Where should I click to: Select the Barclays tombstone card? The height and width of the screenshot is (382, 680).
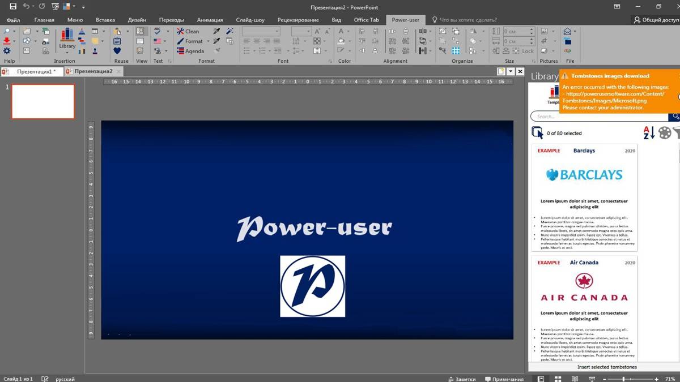click(x=584, y=198)
